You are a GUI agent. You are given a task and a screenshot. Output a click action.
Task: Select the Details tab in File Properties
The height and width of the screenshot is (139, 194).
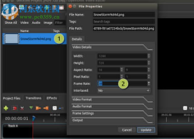(77, 39)
